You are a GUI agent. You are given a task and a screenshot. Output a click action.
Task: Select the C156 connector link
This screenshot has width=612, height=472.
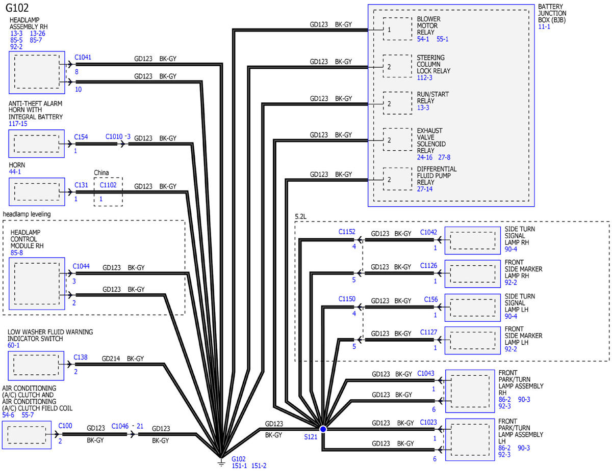(x=431, y=299)
